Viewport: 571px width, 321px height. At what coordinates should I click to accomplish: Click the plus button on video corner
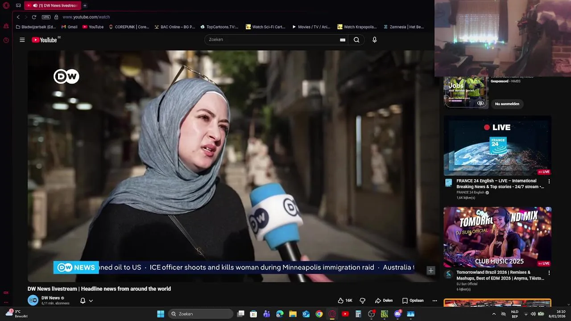(430, 271)
